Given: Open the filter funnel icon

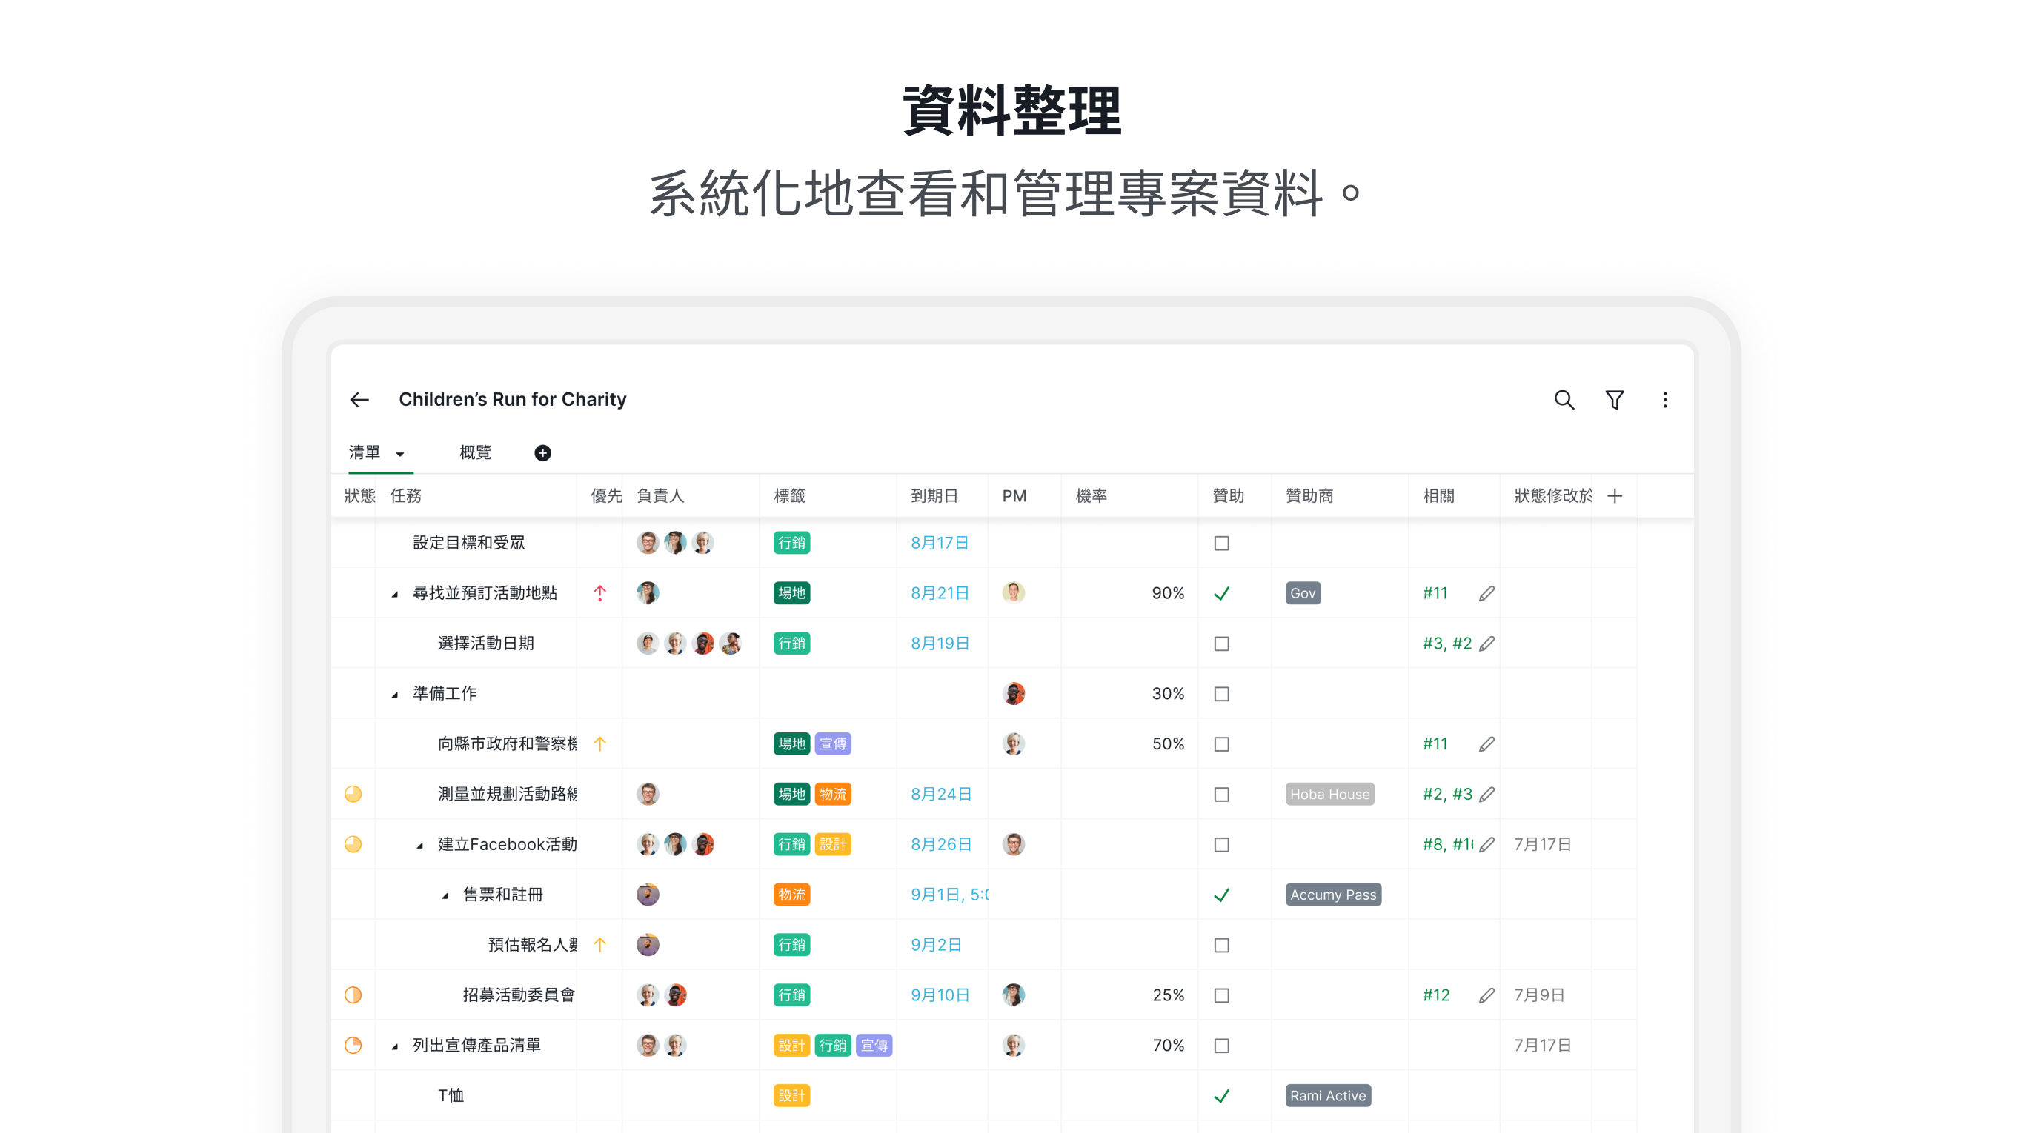Looking at the screenshot, I should tap(1614, 399).
